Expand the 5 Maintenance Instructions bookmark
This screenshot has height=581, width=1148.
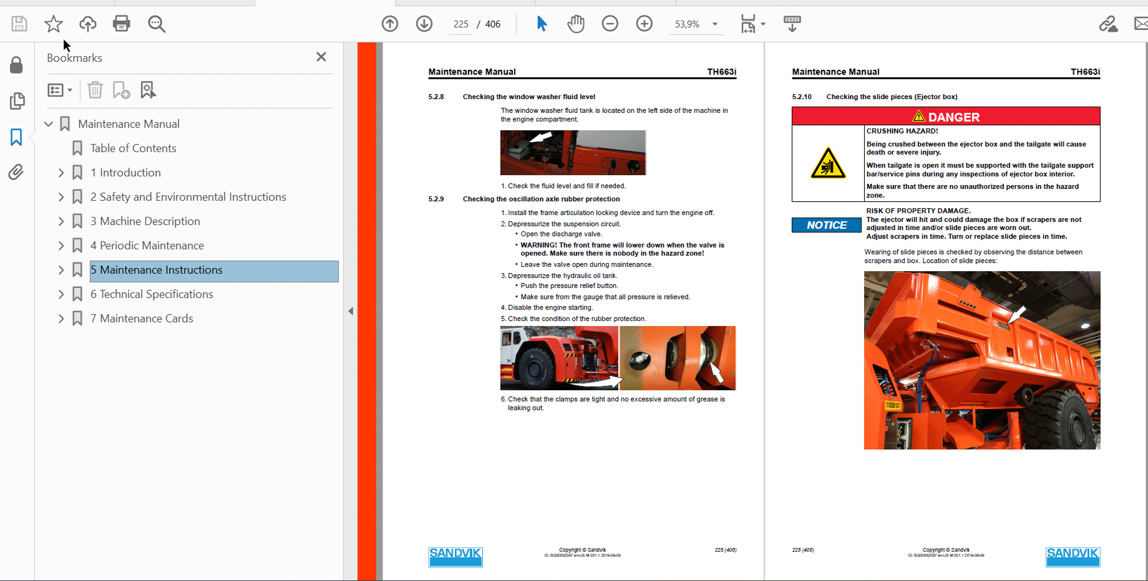point(61,270)
